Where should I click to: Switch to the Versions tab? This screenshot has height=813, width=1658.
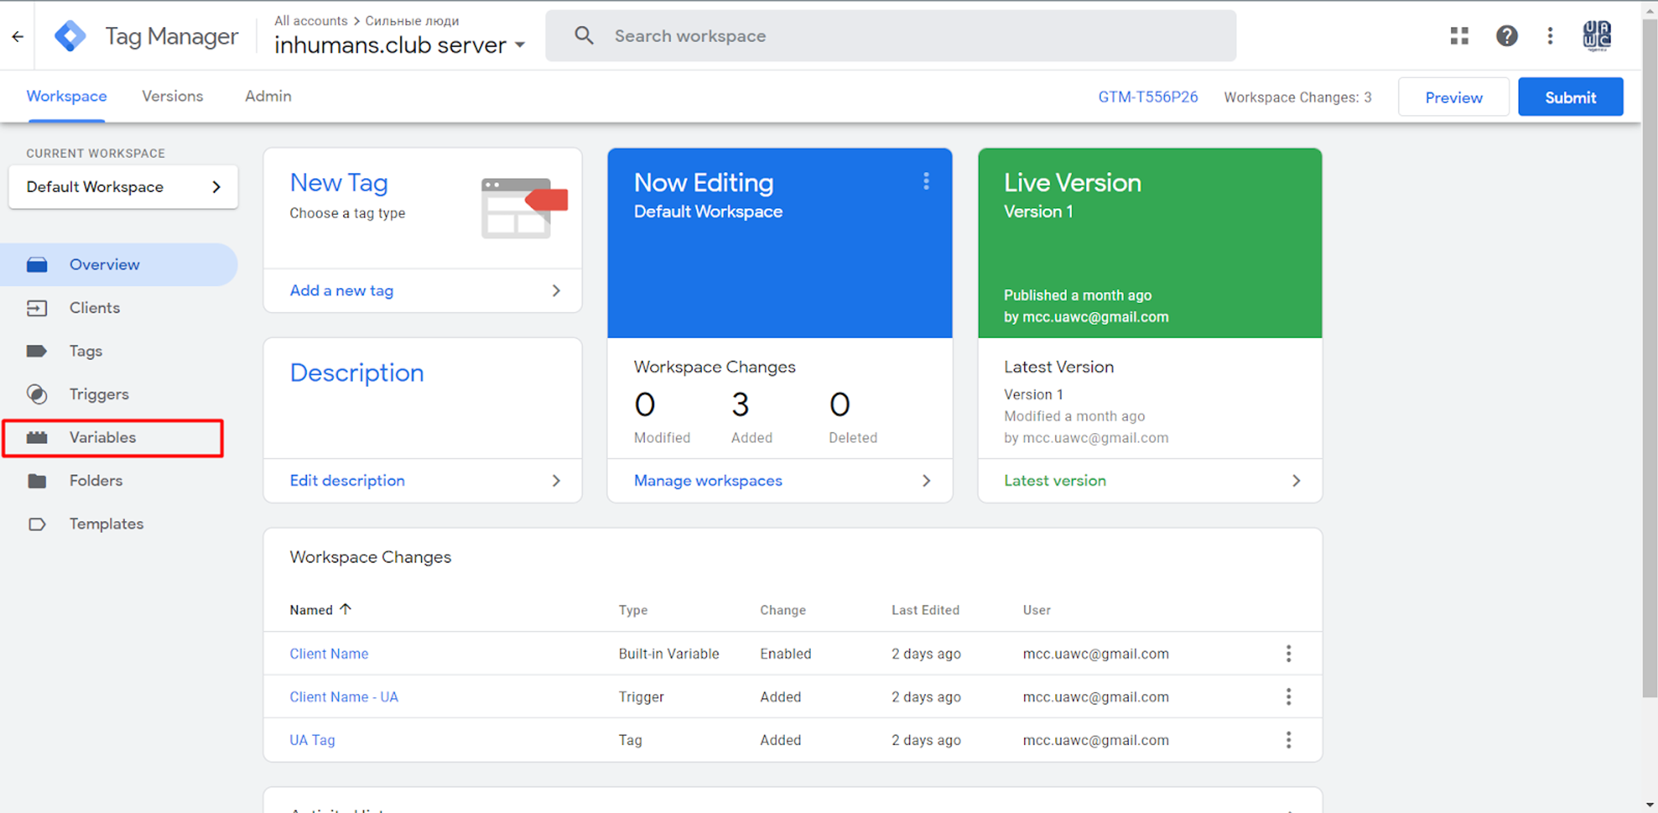172,96
